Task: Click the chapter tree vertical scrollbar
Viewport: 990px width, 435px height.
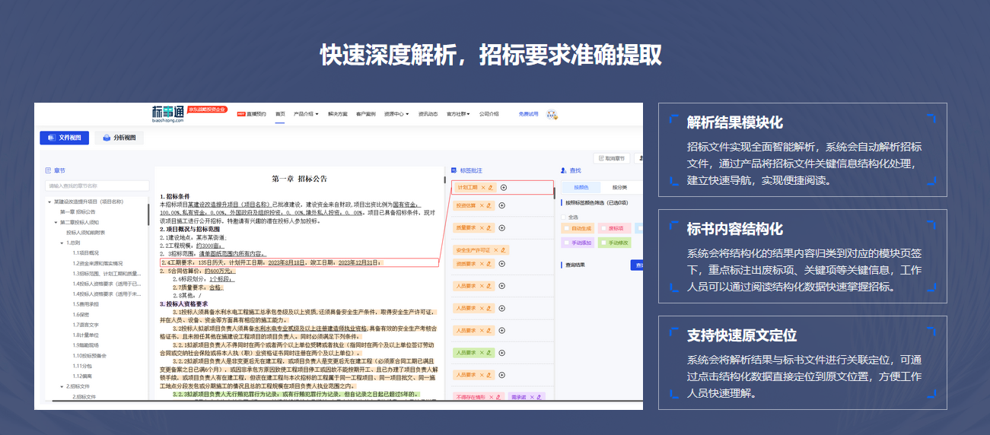Action: (148, 213)
